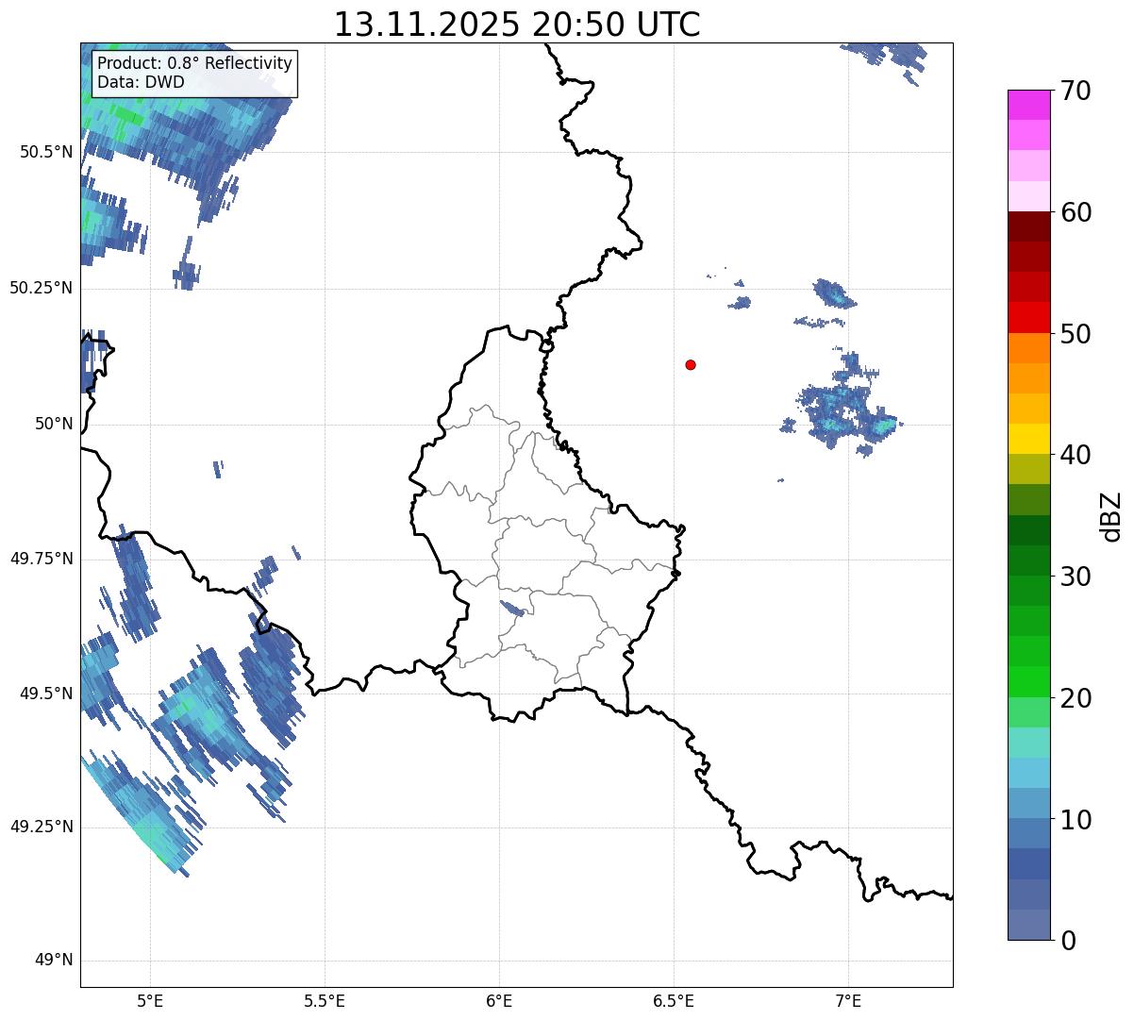Click the magenta top segment of colorbar

(x=1028, y=105)
